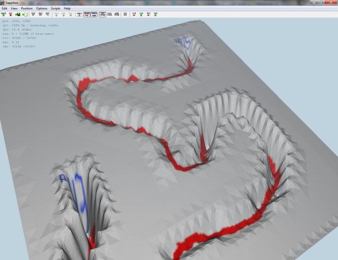The height and width of the screenshot is (260, 338).
Task: Click the first red-marked CLR toolbar icon
Action: 134,15
